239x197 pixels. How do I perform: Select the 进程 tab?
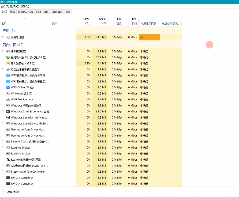[4, 12]
